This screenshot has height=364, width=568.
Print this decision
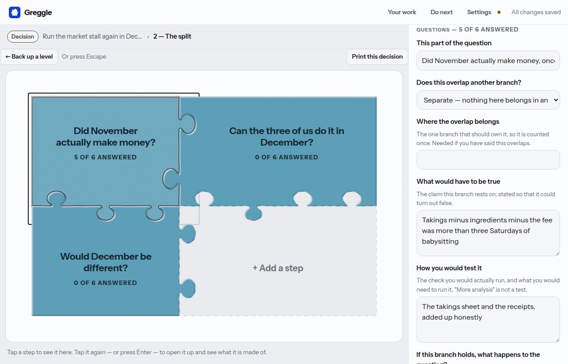point(377,56)
